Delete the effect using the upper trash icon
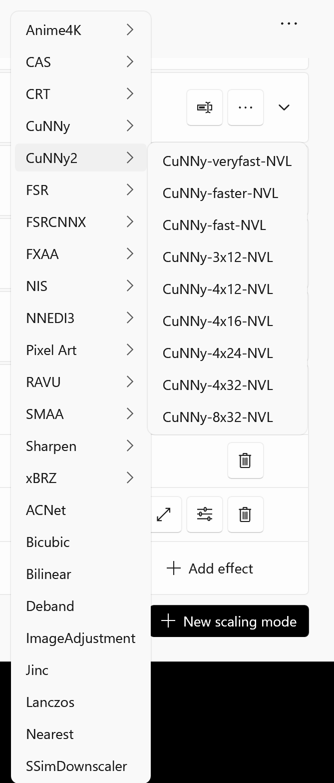Image resolution: width=334 pixels, height=783 pixels. coord(245,460)
